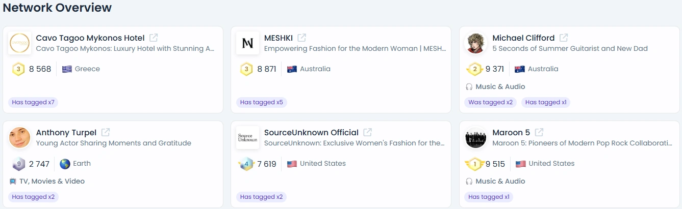Click 'Has tagged x5' tag

[x=262, y=102]
